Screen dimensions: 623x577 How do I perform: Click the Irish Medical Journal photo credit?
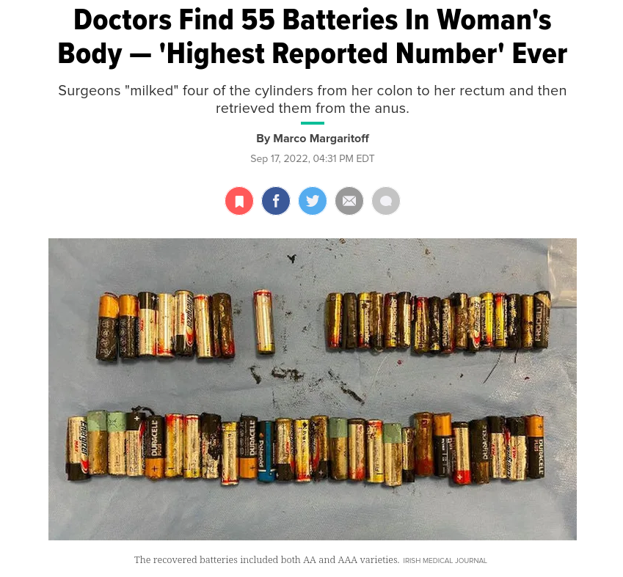click(445, 561)
